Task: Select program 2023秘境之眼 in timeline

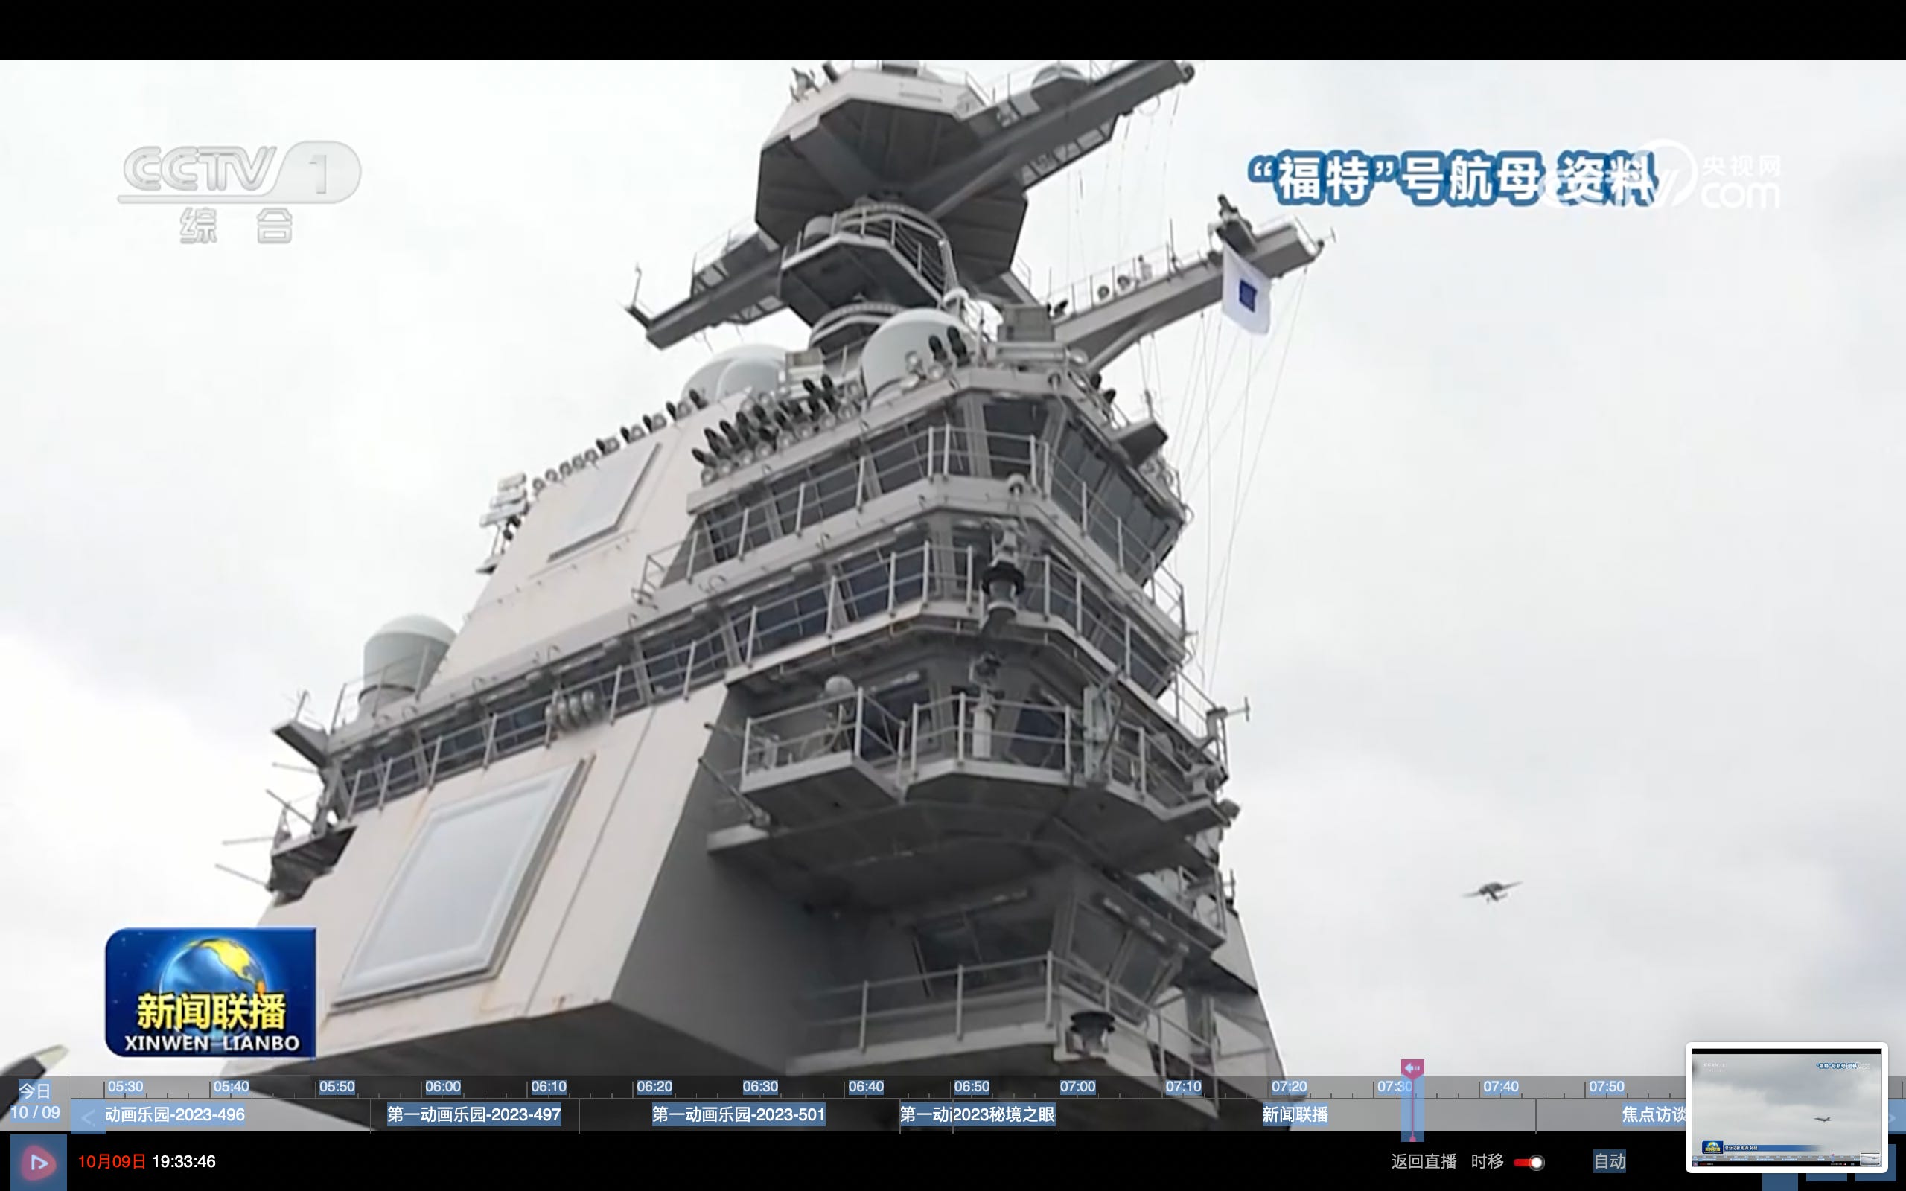Action: click(x=1004, y=1114)
